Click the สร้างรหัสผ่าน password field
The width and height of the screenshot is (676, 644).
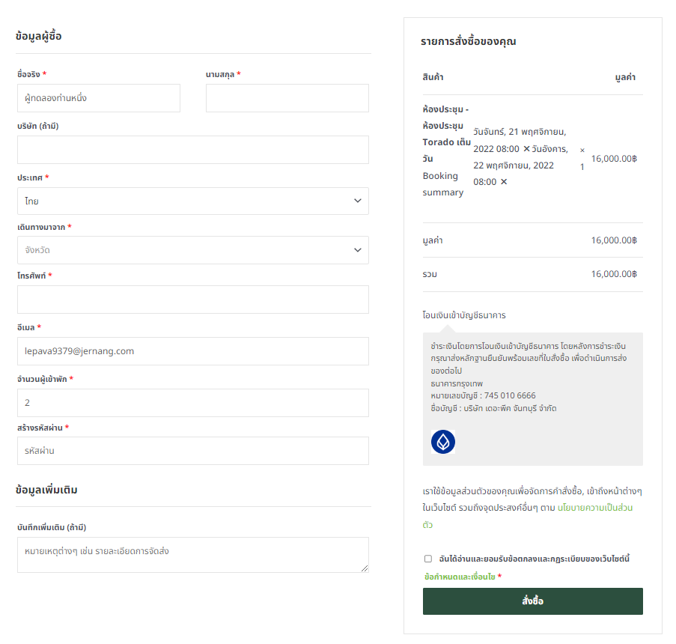(x=192, y=451)
